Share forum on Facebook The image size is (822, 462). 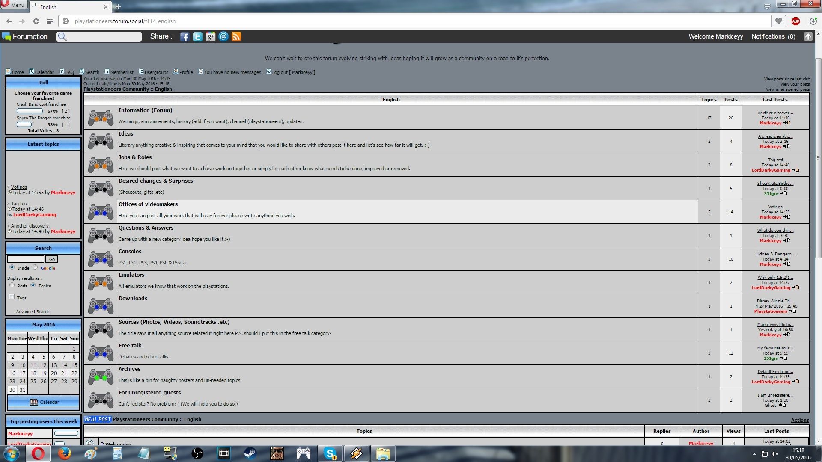[185, 37]
